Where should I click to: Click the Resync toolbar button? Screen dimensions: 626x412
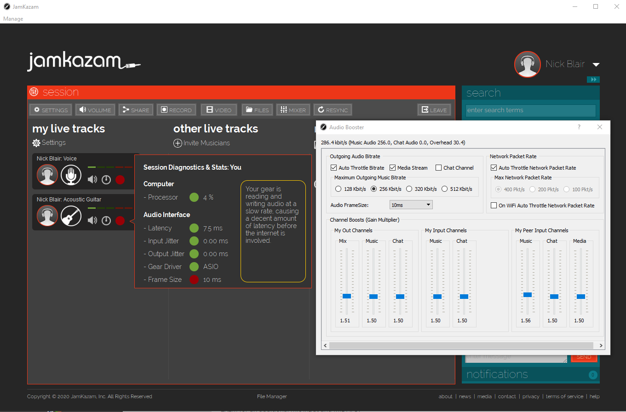point(333,110)
